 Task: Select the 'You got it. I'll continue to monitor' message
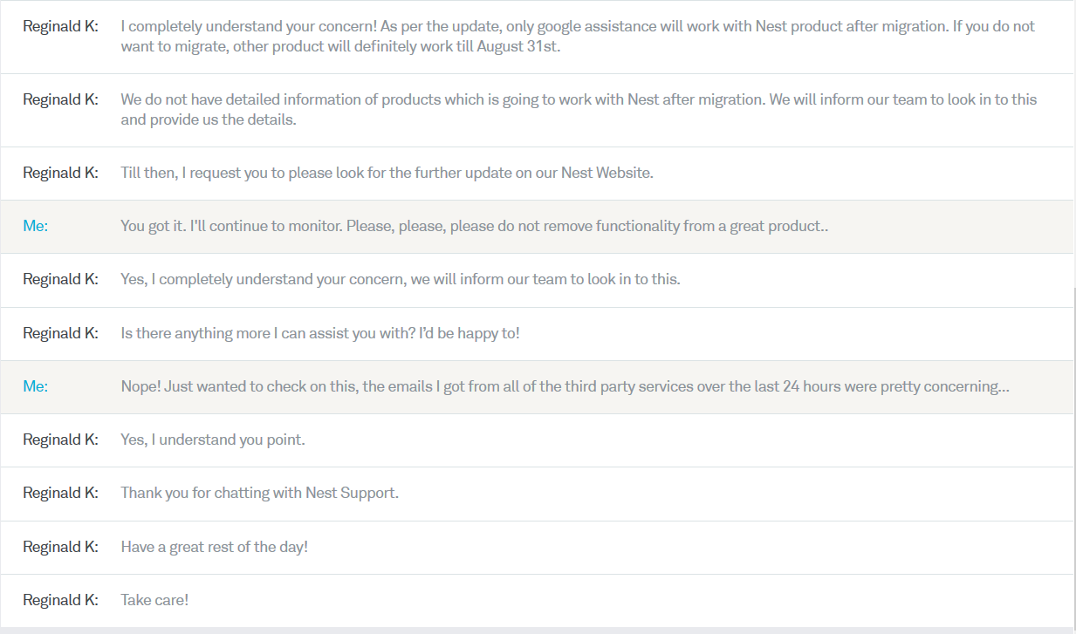474,226
